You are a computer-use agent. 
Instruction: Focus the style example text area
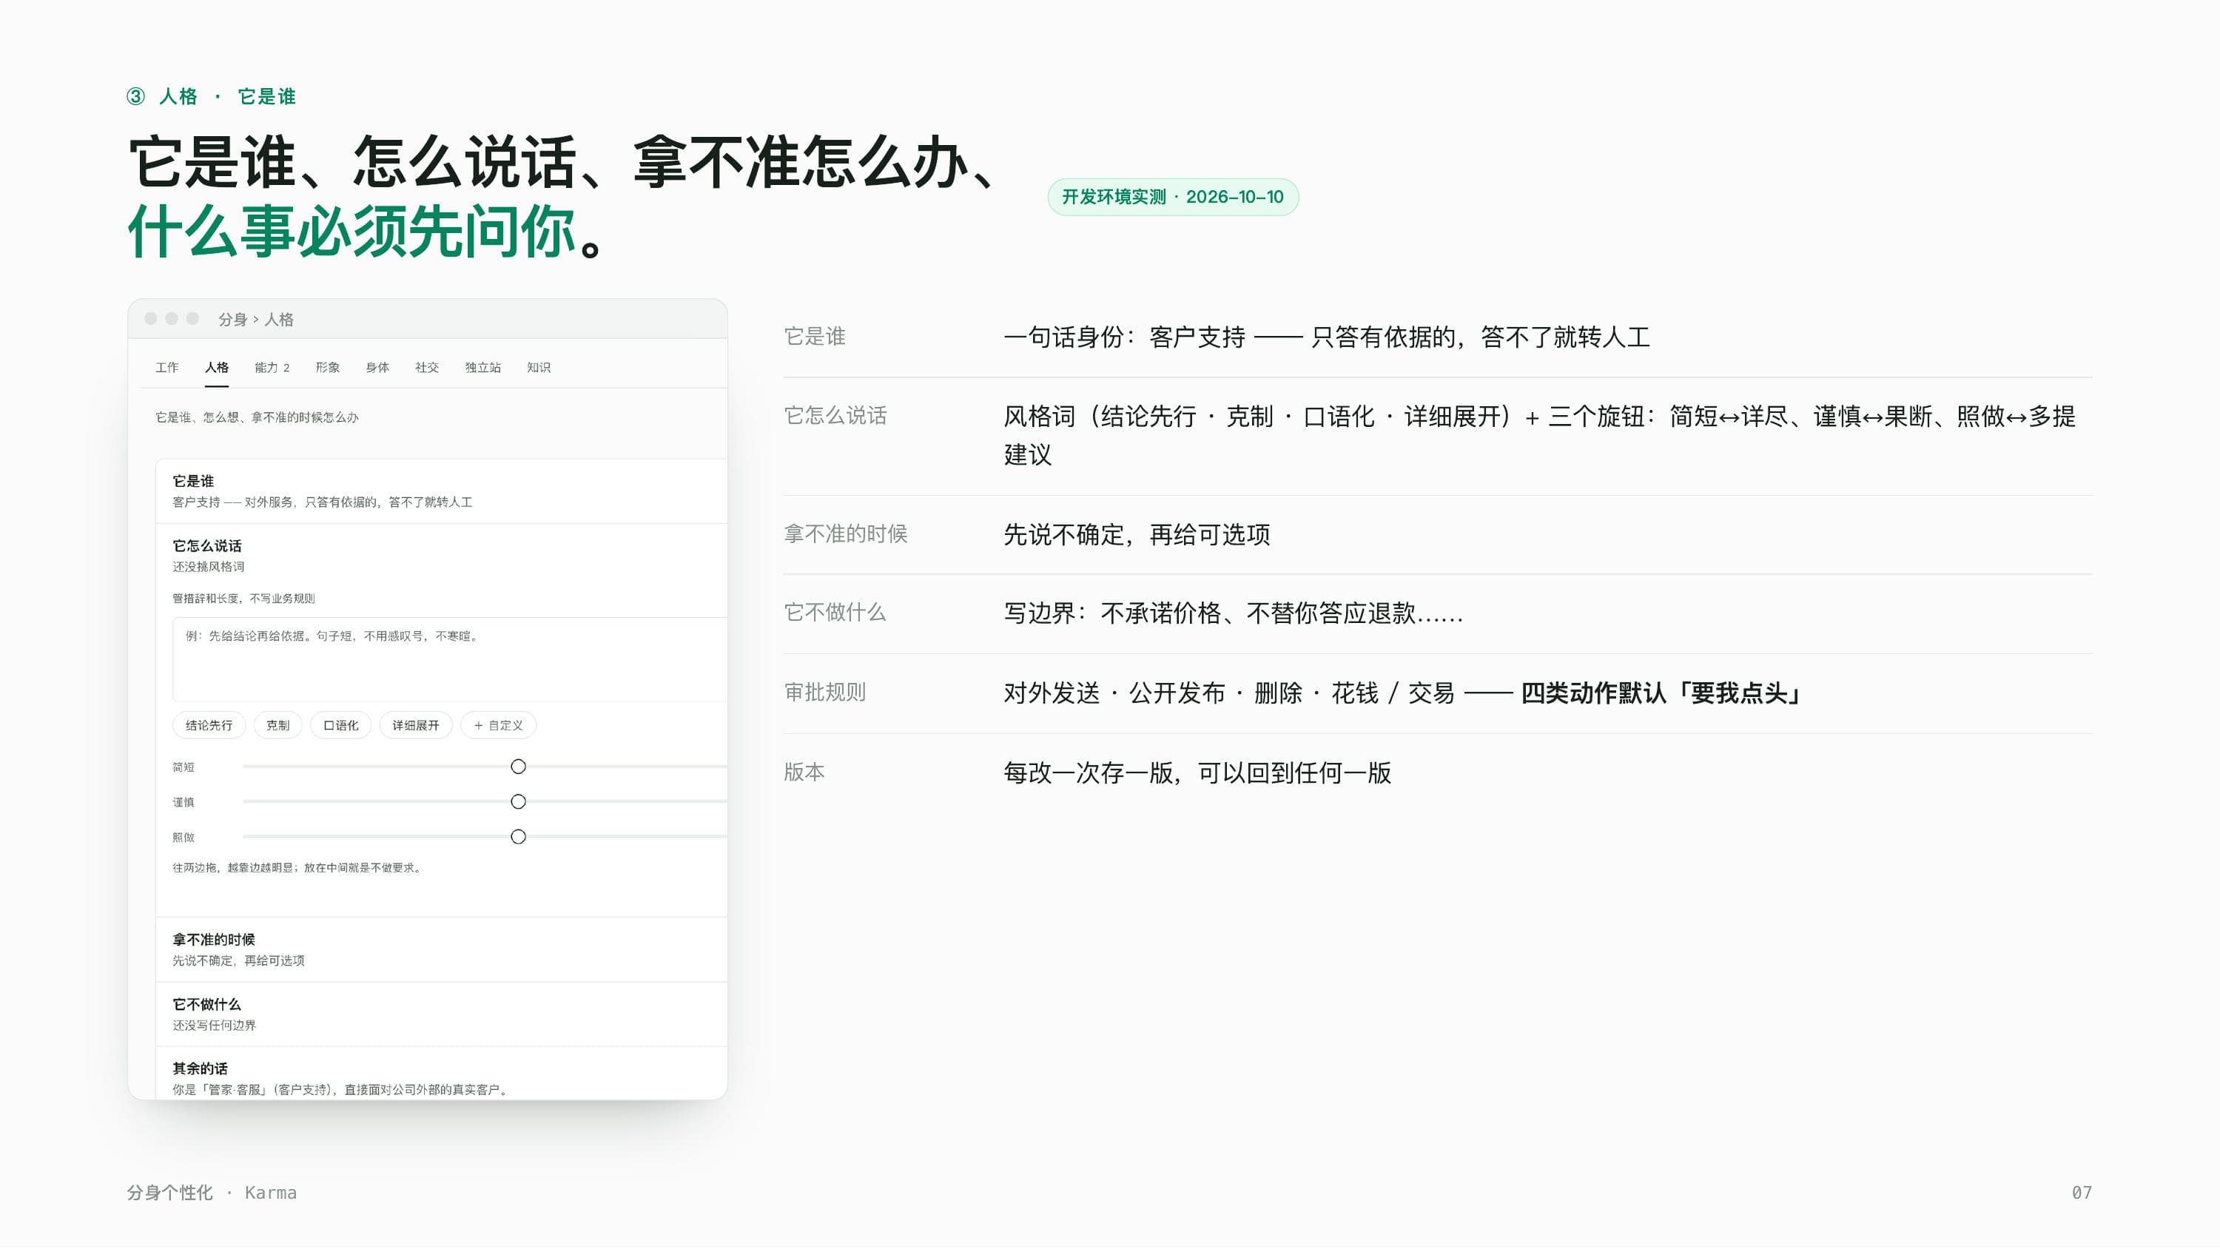click(450, 659)
